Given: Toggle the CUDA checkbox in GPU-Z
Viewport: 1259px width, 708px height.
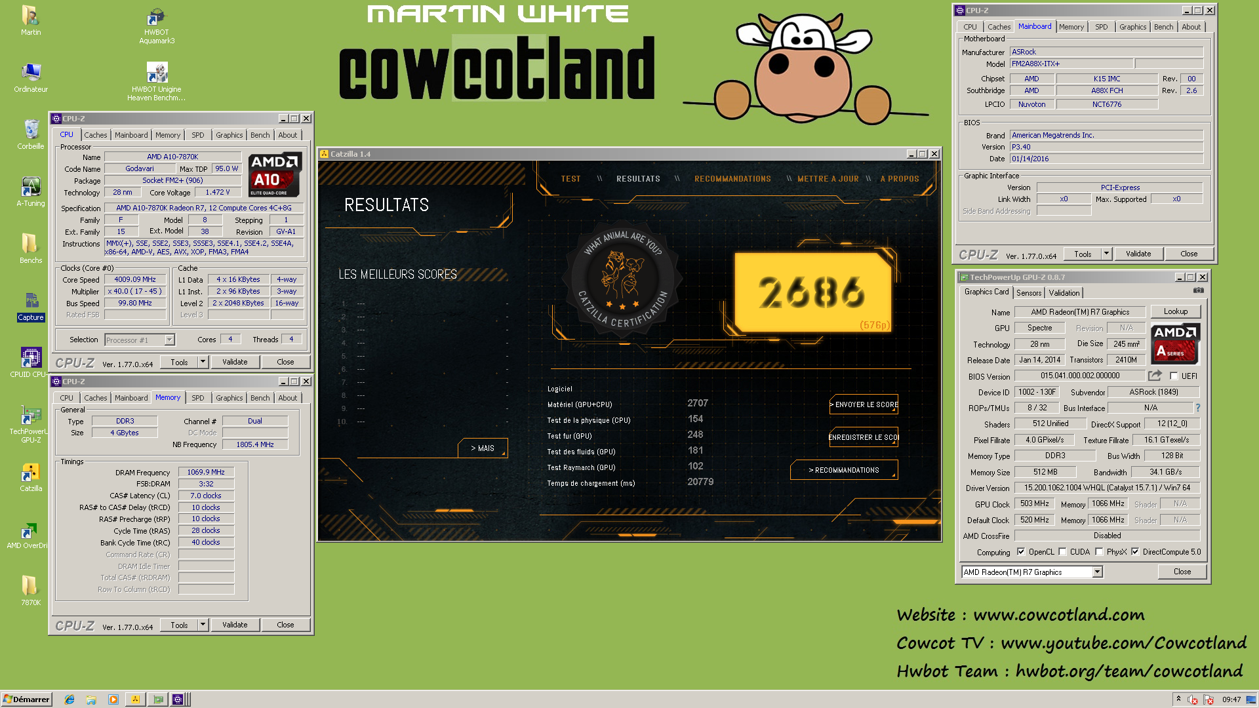Looking at the screenshot, I should pyautogui.click(x=1062, y=552).
